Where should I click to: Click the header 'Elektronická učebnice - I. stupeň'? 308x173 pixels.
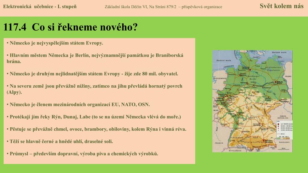pos(40,7)
